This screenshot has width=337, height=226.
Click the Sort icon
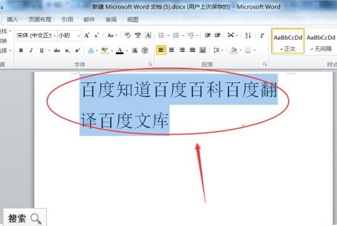tap(248, 36)
